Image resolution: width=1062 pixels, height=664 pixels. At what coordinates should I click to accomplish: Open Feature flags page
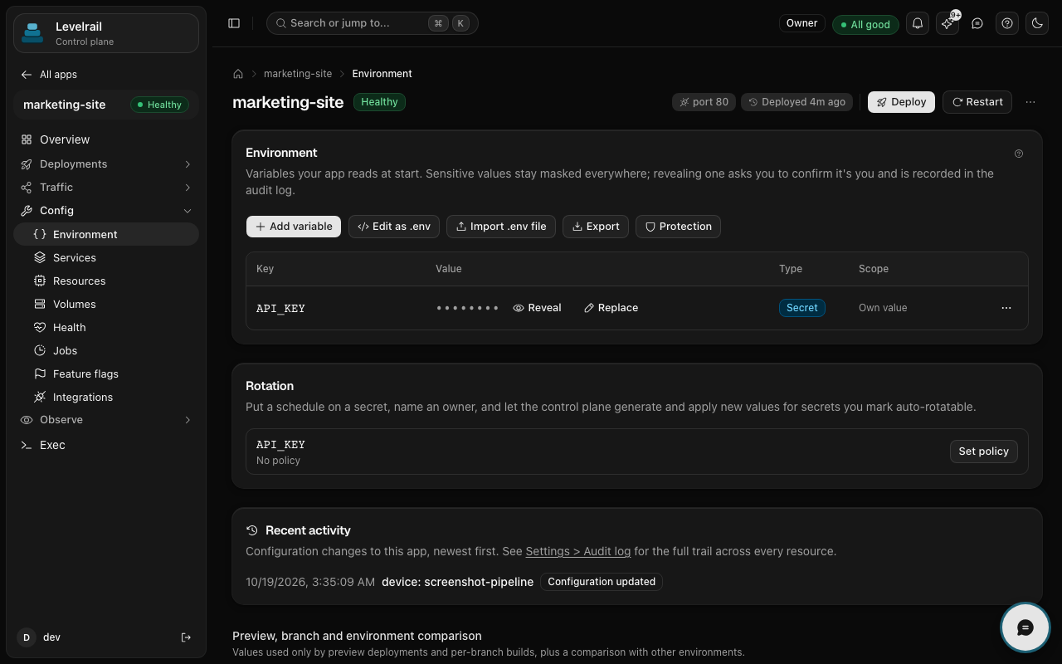pyautogui.click(x=106, y=374)
